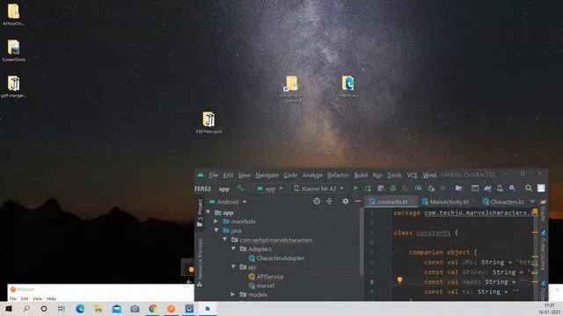Select the pdf-merger desktop icon
Screen dimensions: 563x316
point(14,87)
